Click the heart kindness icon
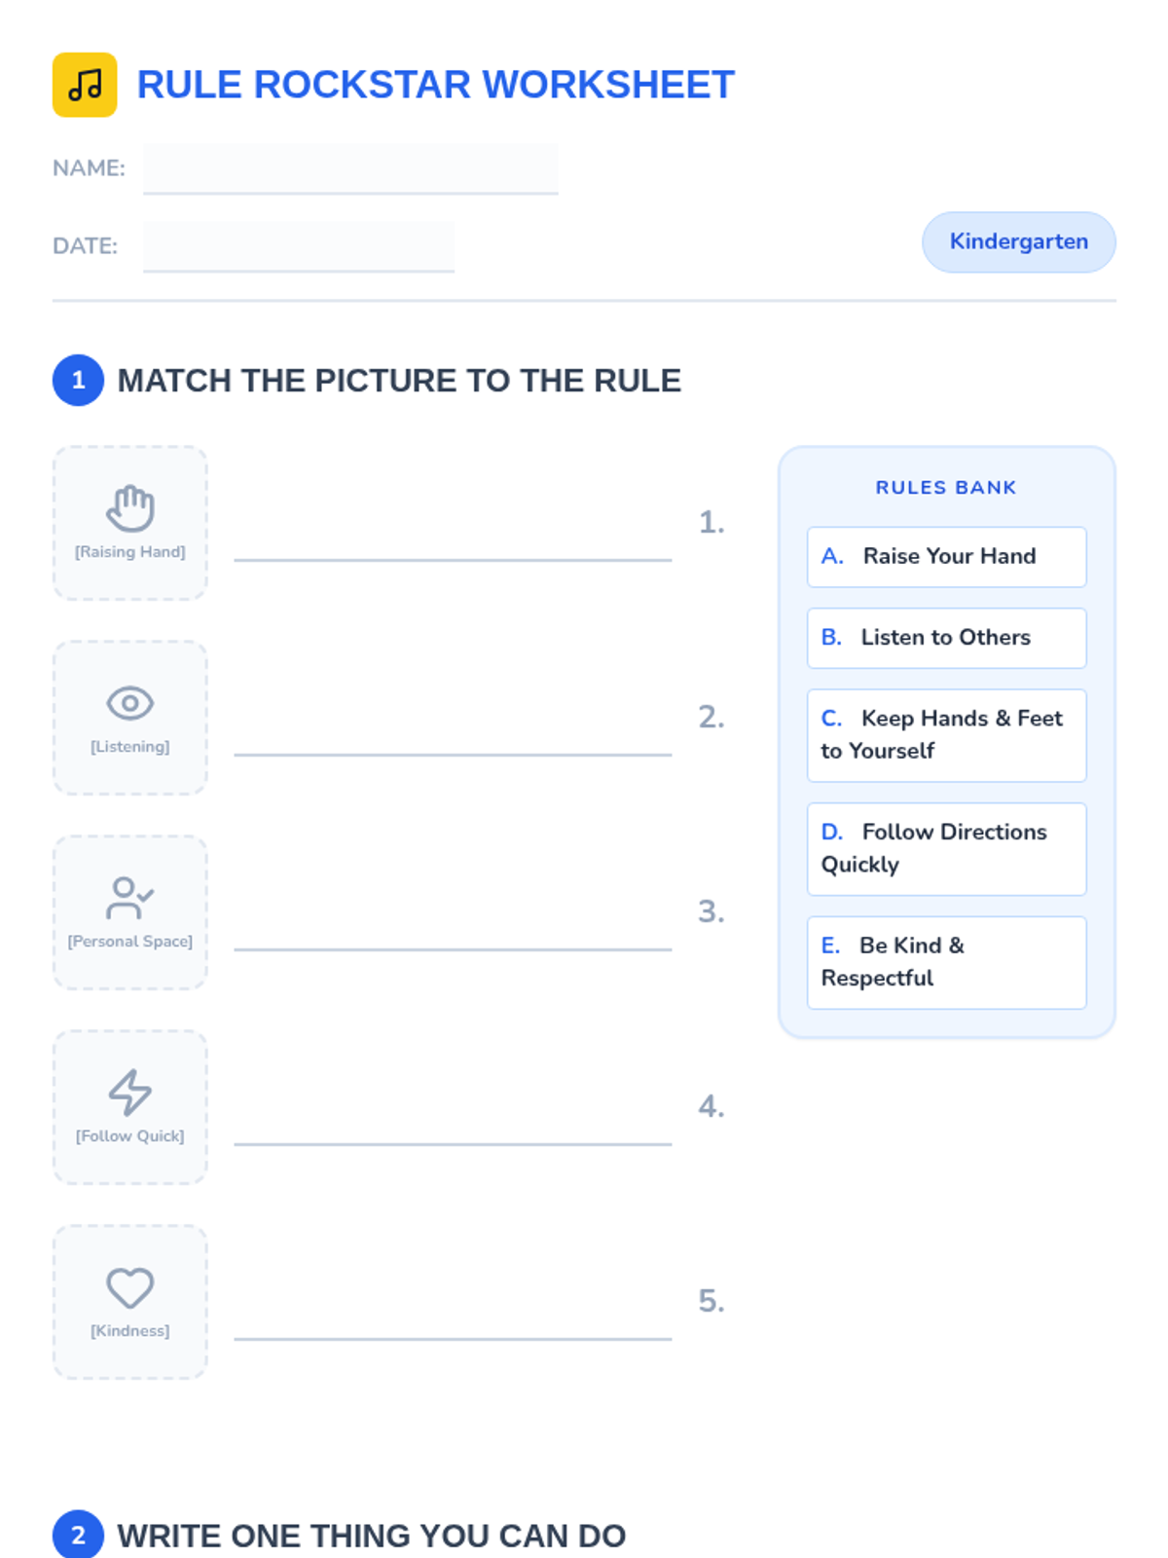1168x1558 pixels. [x=129, y=1286]
